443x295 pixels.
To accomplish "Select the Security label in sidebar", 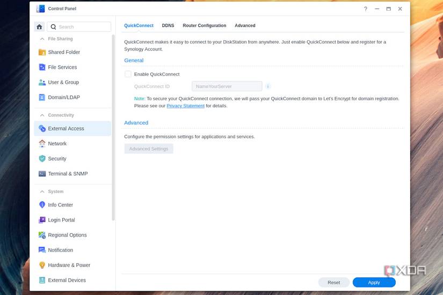I will pos(57,159).
